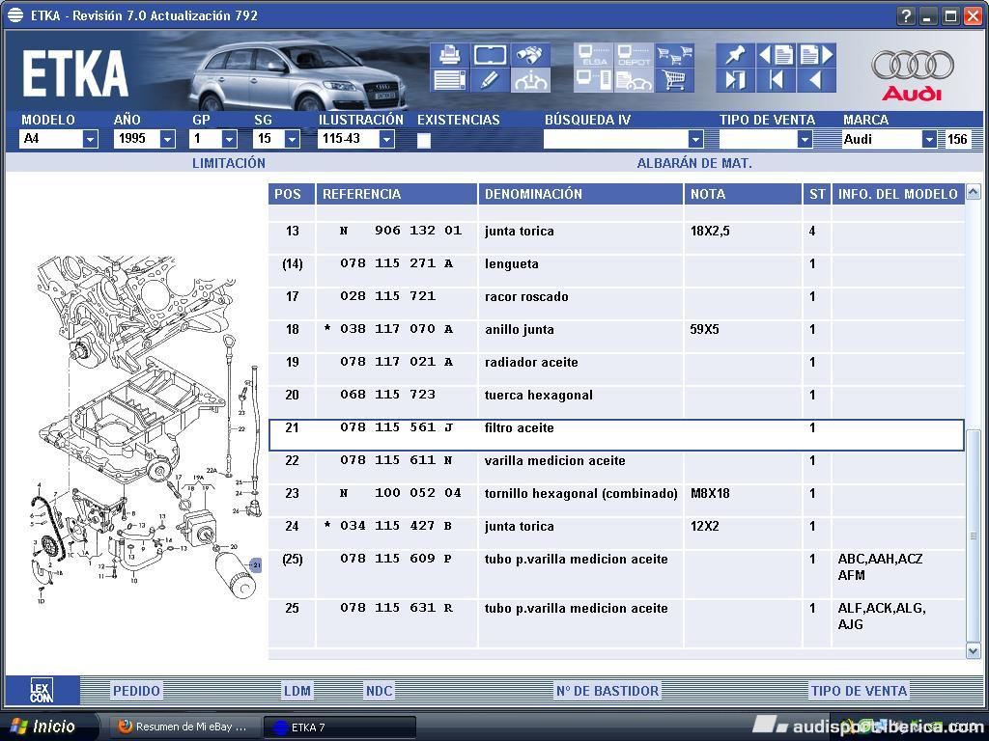Click the DENOMINACIÓN column header

tap(580, 194)
